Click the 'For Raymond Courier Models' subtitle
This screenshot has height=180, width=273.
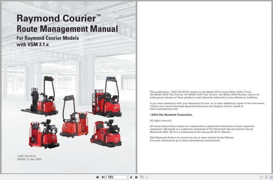(x=48, y=38)
